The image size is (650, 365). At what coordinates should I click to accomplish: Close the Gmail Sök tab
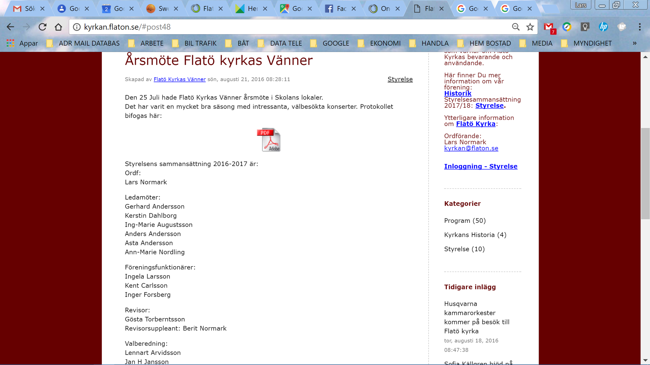click(x=42, y=9)
